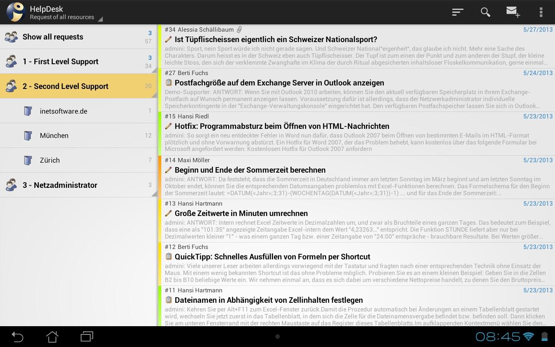This screenshot has width=555, height=347.
Task: Open the Request of all resources dropdown
Action: pos(66,17)
